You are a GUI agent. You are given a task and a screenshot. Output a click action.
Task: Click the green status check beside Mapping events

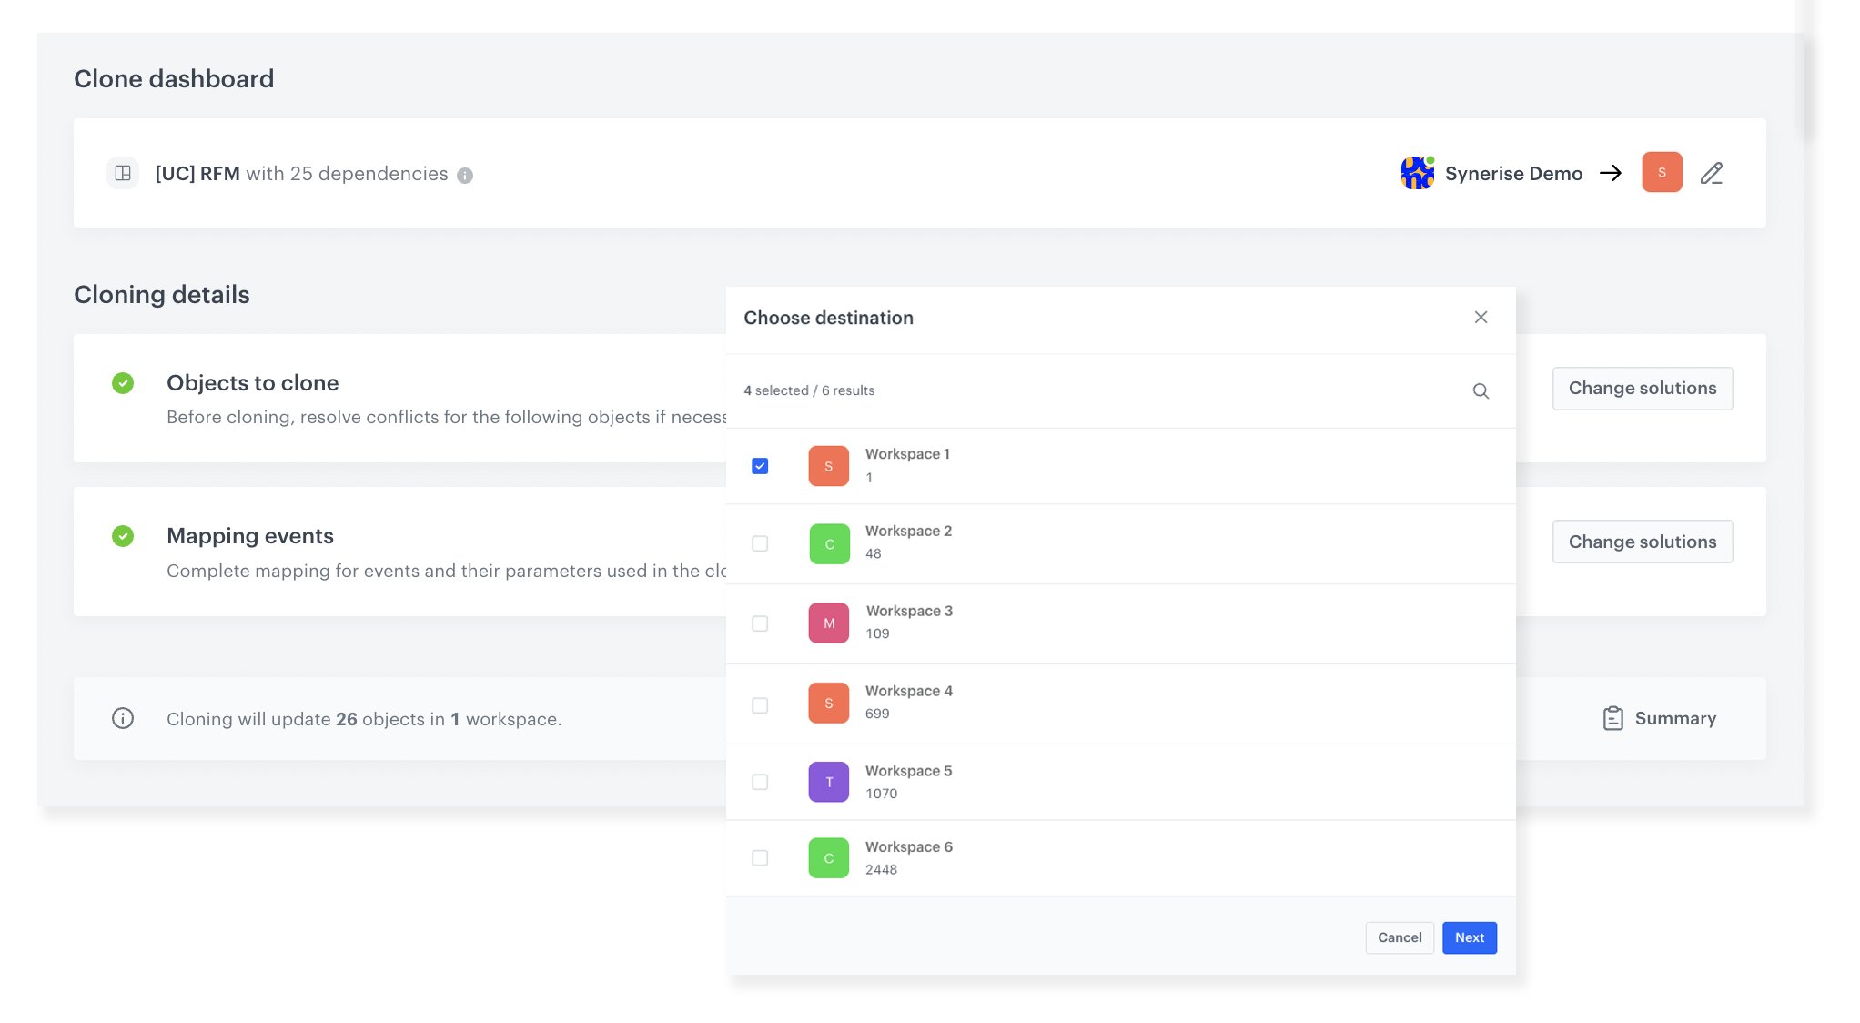123,536
